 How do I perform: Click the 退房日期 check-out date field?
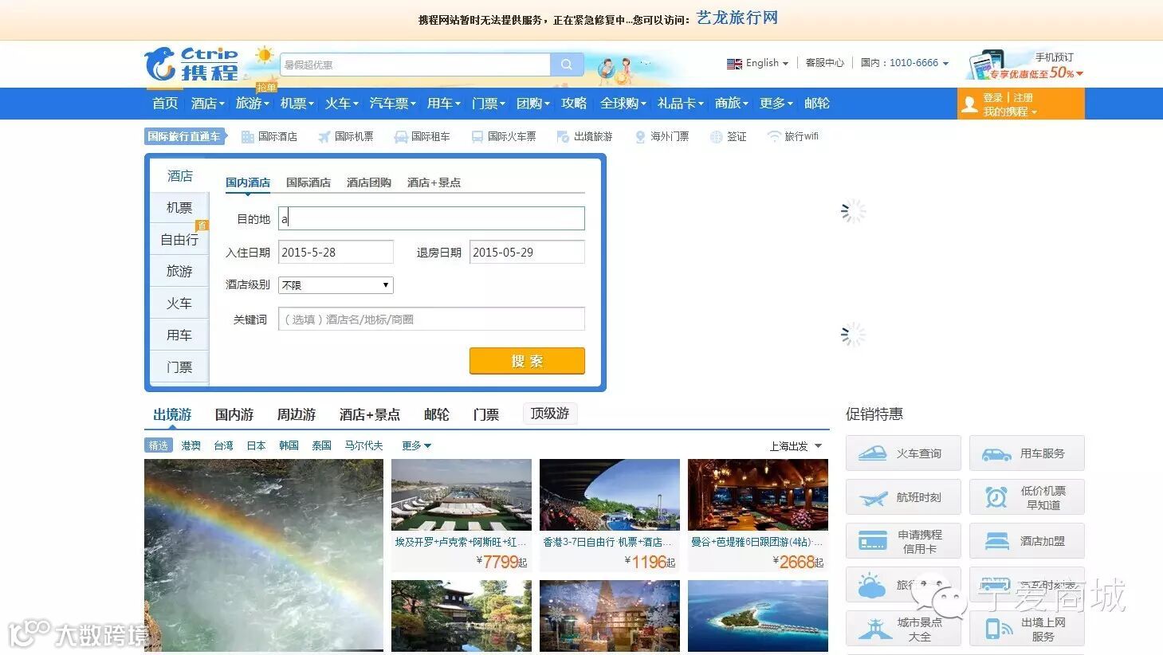(x=527, y=252)
